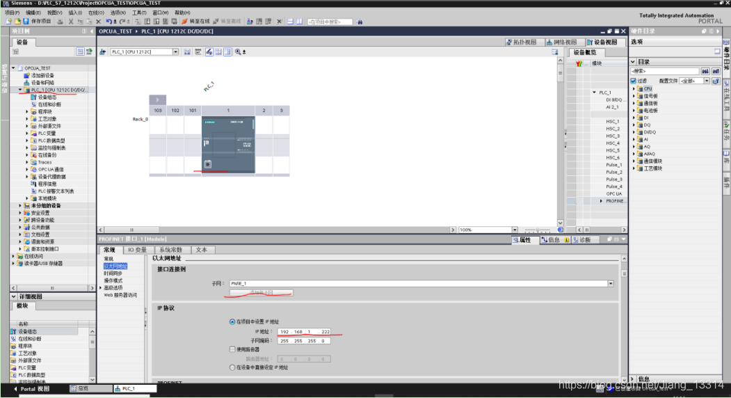Expand the CPU folder in hardware catalog

pos(634,88)
